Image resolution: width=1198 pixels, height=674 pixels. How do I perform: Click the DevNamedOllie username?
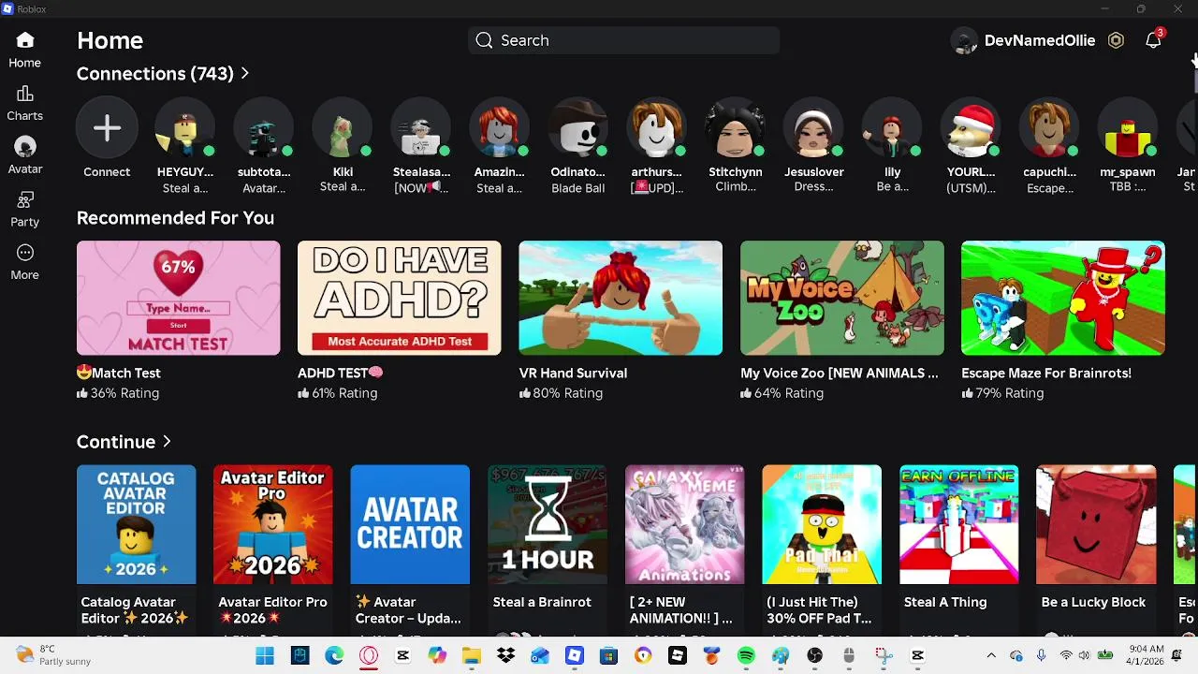pos(1040,40)
